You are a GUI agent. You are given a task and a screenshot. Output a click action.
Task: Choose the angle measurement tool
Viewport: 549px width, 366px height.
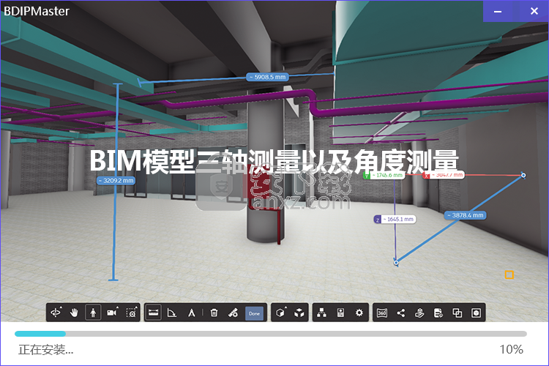point(172,313)
